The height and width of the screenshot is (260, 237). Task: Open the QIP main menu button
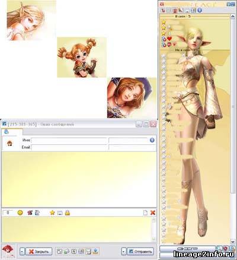point(187,249)
